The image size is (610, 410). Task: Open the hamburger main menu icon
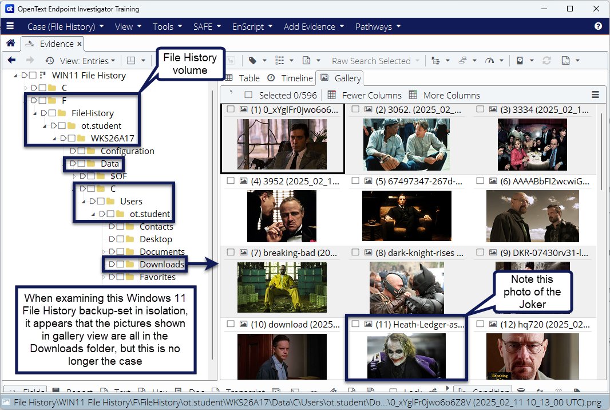10,26
